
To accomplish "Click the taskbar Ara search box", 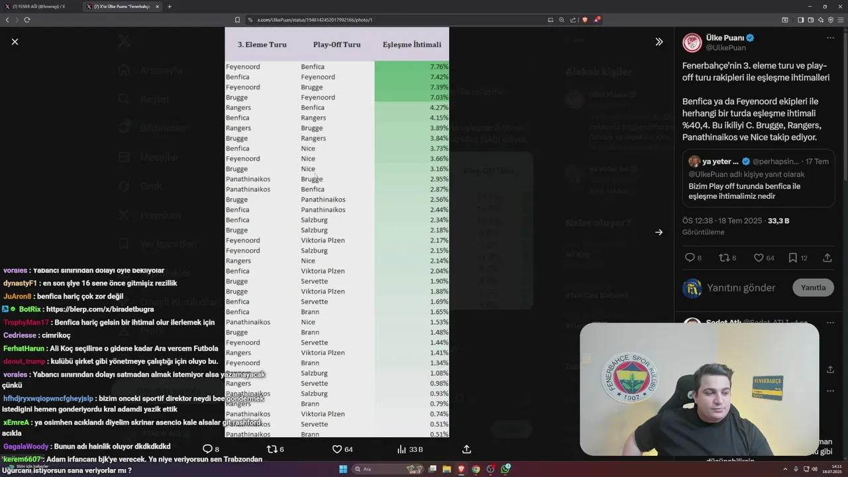I will (x=388, y=469).
